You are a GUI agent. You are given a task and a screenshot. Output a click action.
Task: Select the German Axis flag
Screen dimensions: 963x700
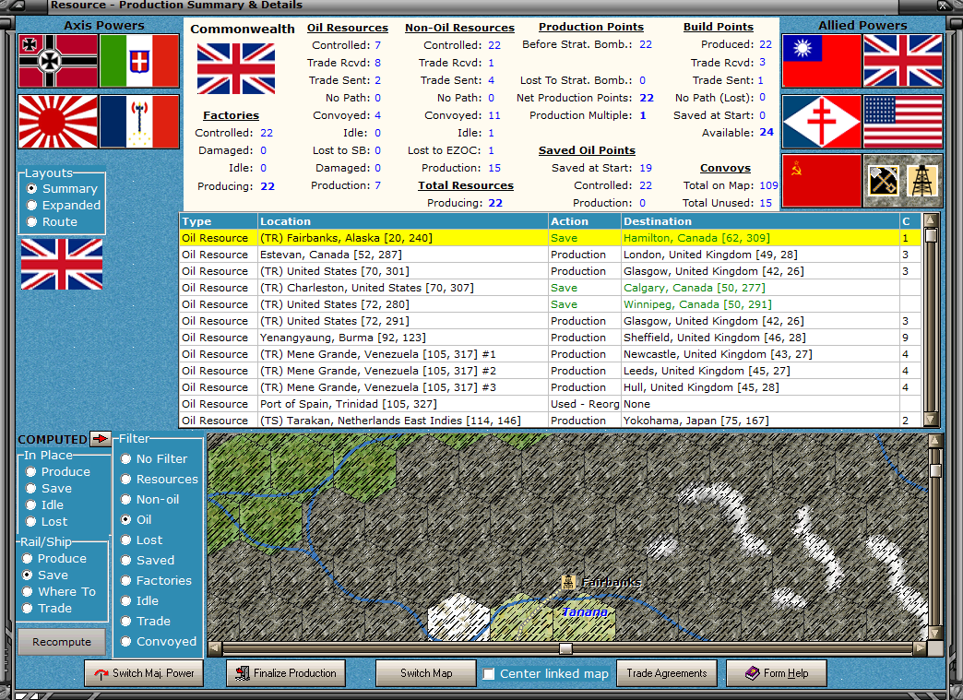point(58,61)
